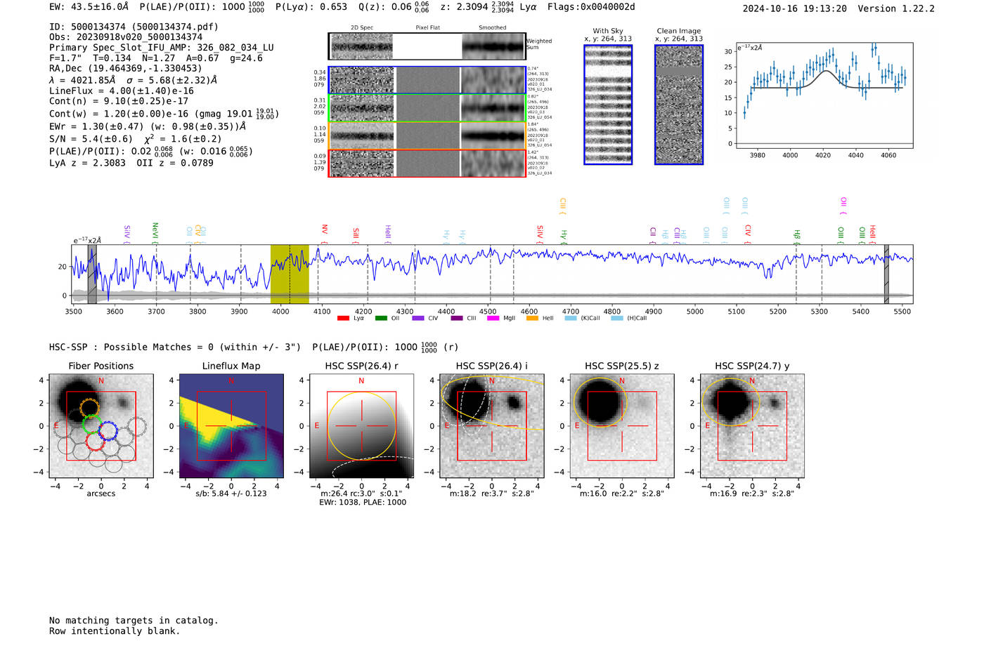Open the HSC SSP(24.7) y cutout
The image size is (984, 669).
(x=752, y=426)
